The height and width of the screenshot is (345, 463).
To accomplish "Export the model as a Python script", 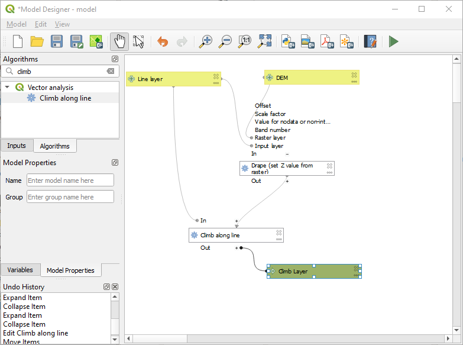I will point(288,41).
